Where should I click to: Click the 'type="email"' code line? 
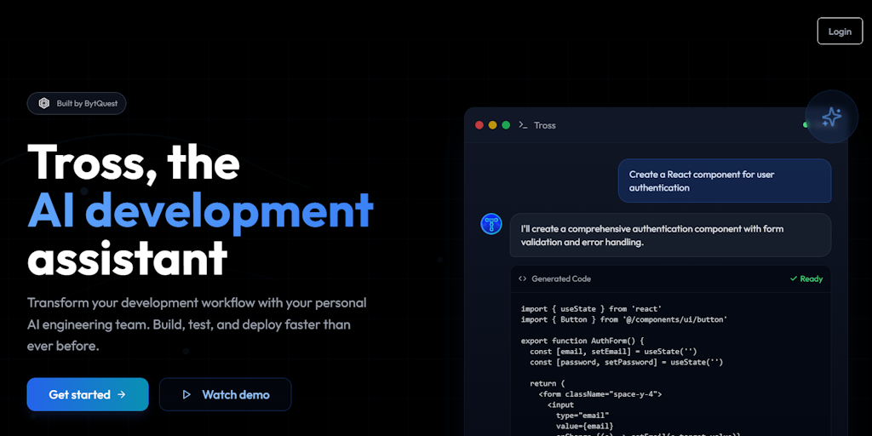click(582, 416)
